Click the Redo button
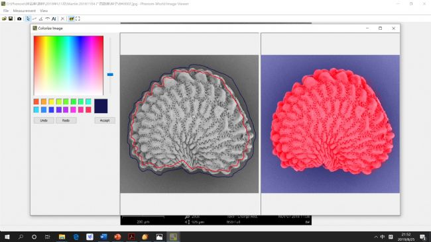 (x=66, y=120)
